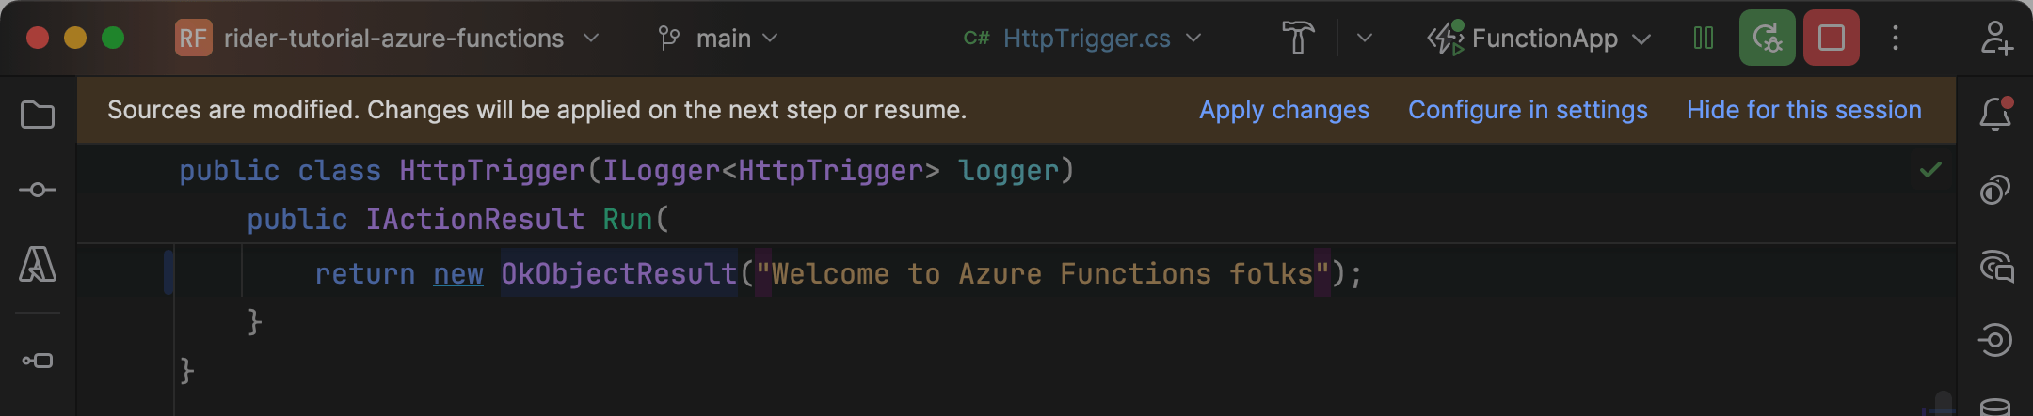The image size is (2033, 416).
Task: Open the Explorer folder tool window
Action: [38, 116]
